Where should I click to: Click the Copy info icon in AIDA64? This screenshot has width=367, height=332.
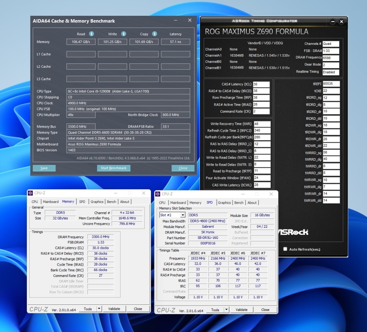(x=154, y=34)
